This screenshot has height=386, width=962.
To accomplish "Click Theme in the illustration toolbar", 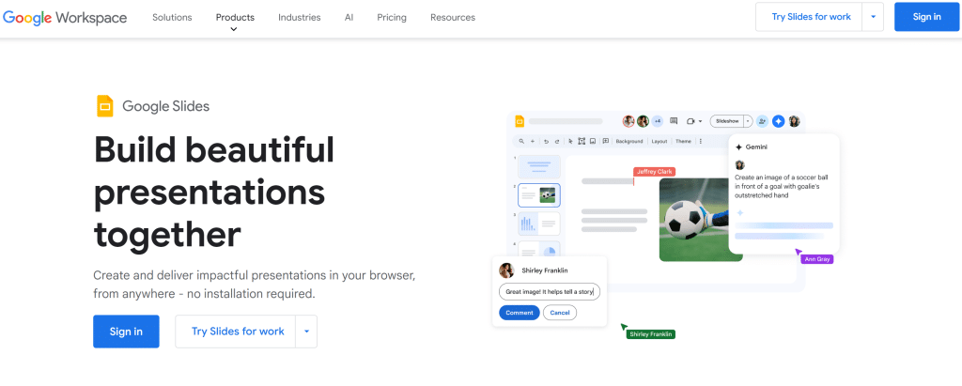I will 684,141.
